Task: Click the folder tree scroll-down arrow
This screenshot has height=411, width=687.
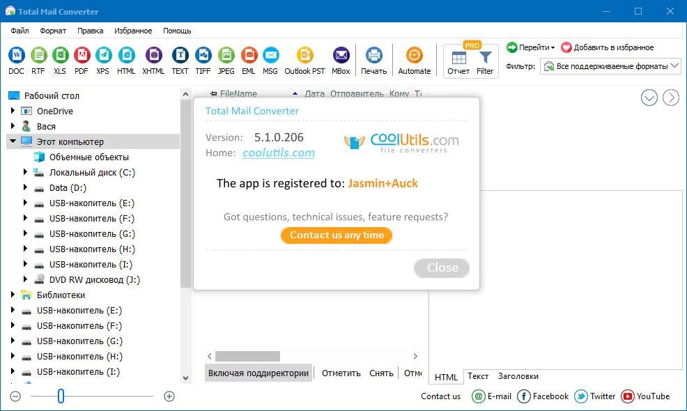Action: (x=185, y=378)
